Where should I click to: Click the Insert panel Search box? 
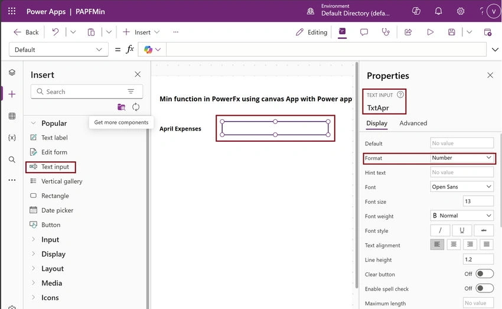(x=87, y=92)
